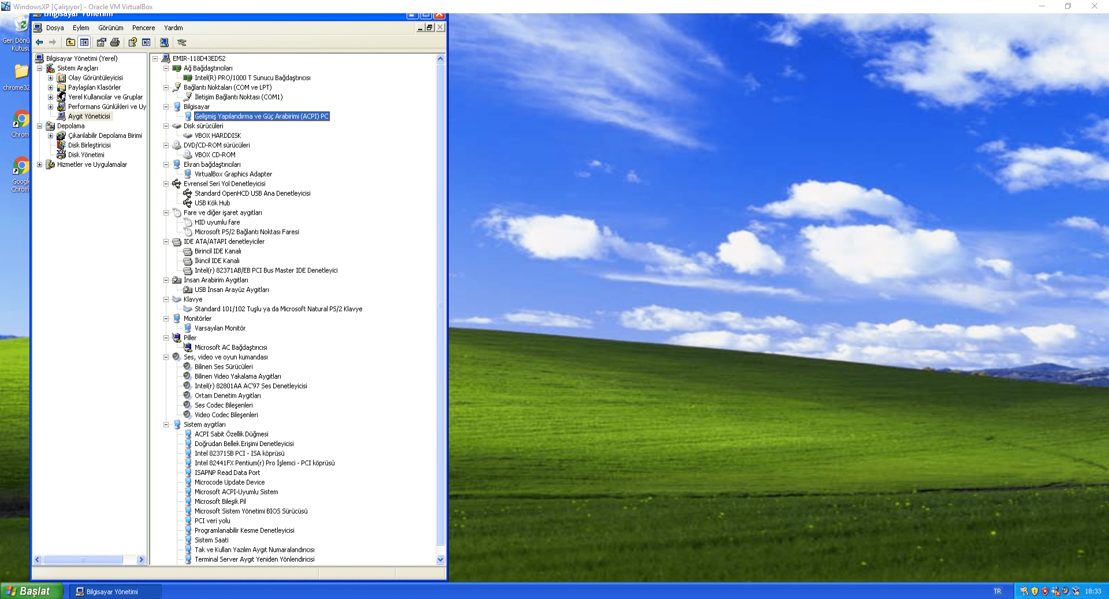The image size is (1109, 599).
Task: Open the Eylem menu
Action: tap(80, 28)
